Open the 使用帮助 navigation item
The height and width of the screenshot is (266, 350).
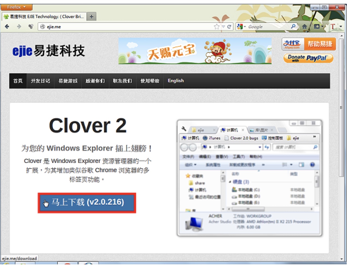pos(150,81)
